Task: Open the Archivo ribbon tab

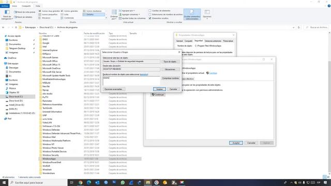Action: 5,6
